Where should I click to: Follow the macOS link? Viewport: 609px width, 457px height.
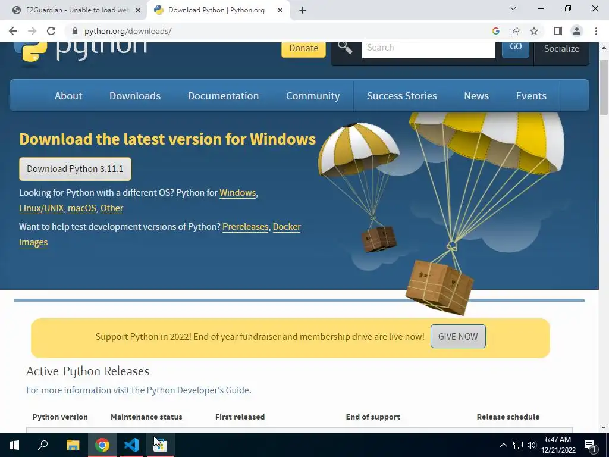(x=82, y=208)
